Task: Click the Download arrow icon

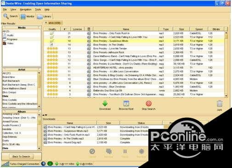Action: coord(105,104)
